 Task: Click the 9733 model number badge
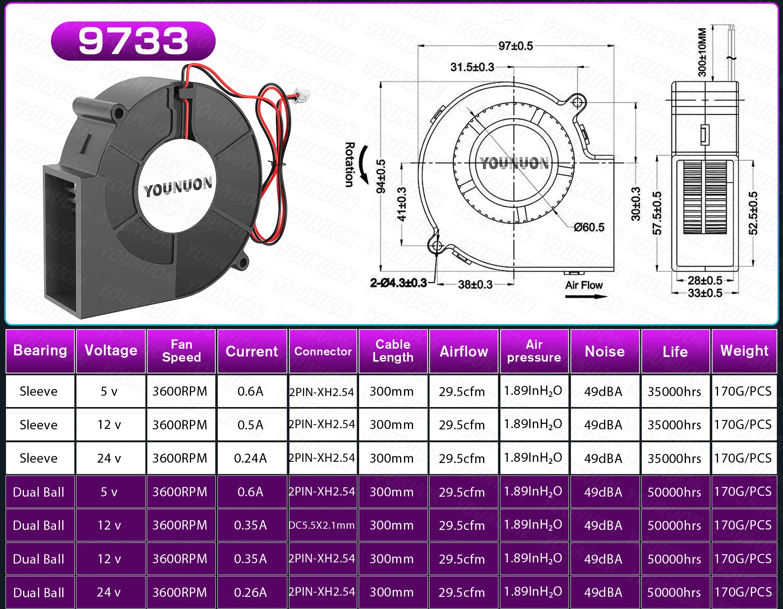tap(133, 41)
